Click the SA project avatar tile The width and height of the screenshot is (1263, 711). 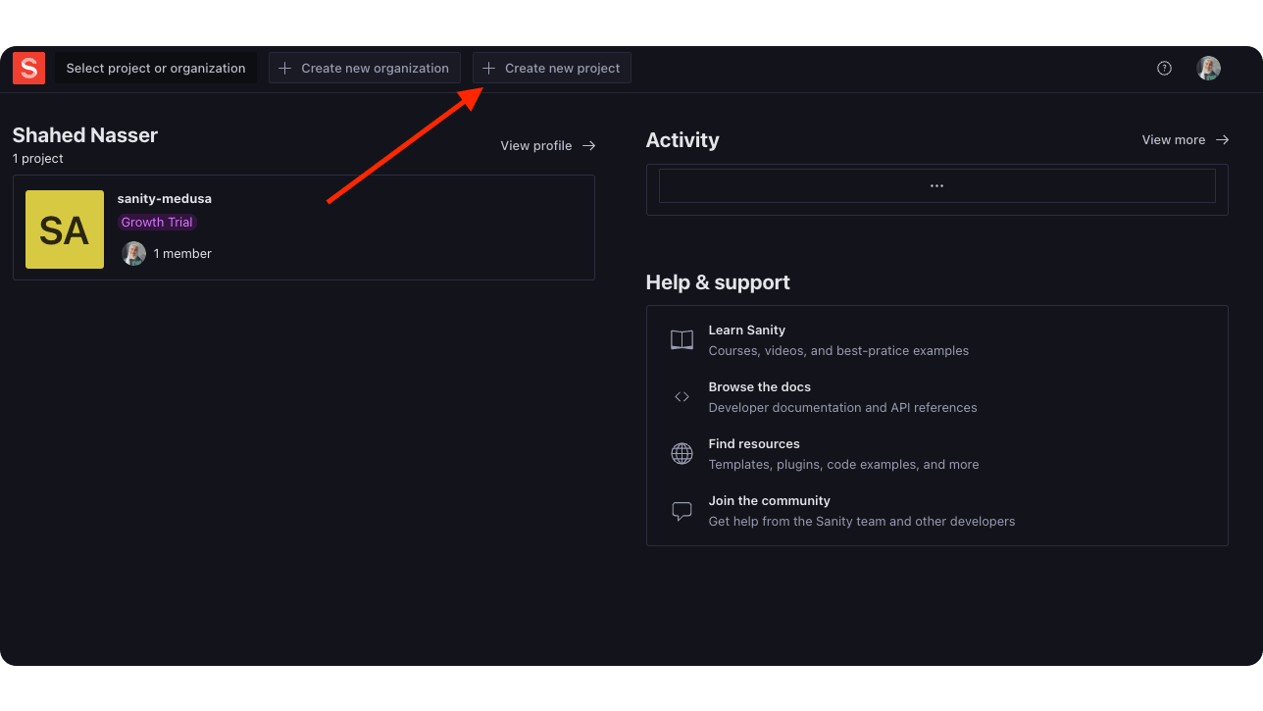click(x=64, y=229)
